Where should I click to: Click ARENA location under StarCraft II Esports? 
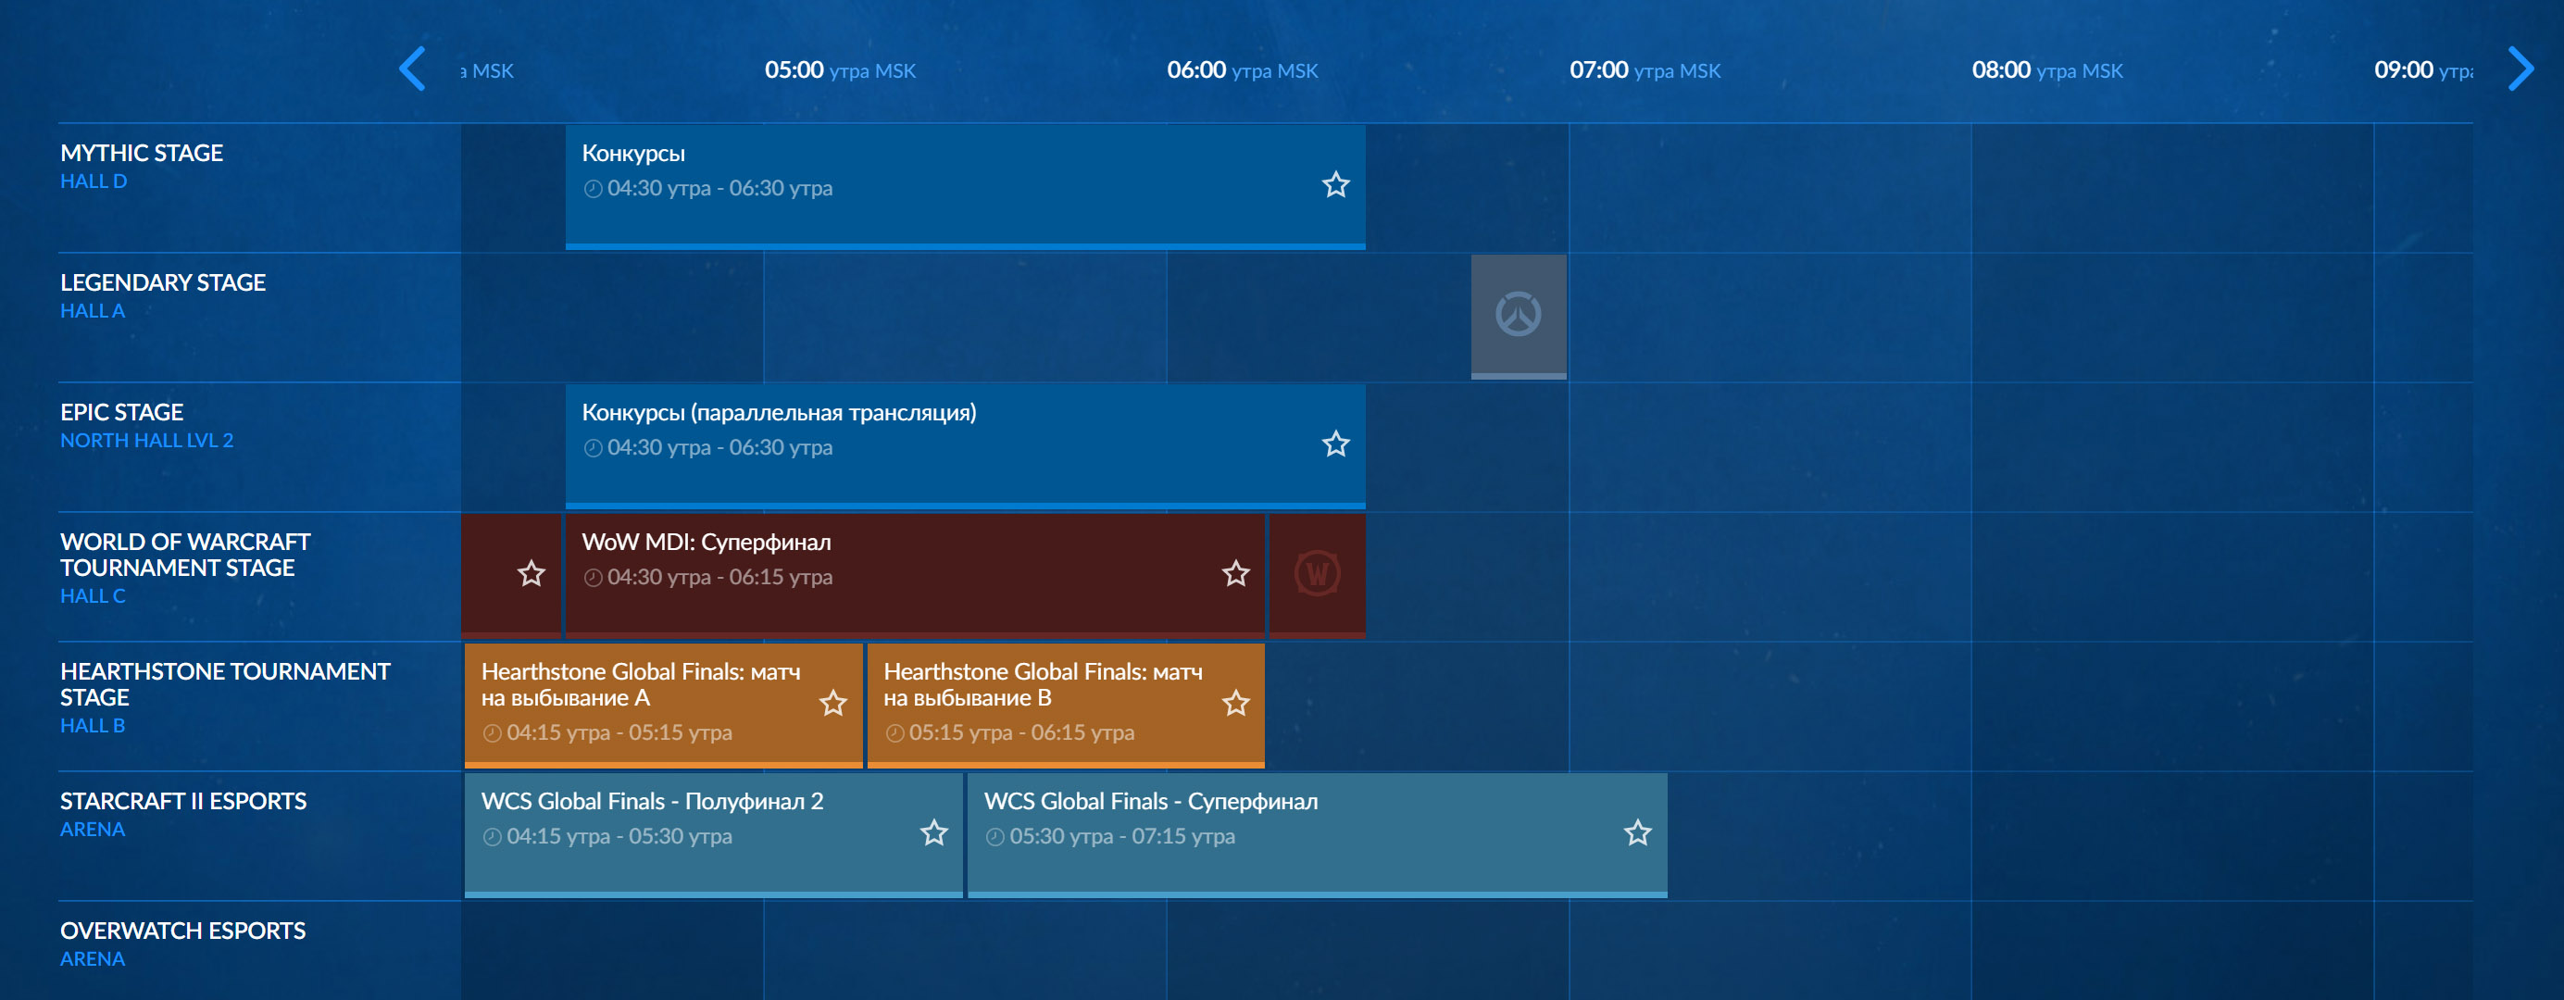(x=93, y=829)
